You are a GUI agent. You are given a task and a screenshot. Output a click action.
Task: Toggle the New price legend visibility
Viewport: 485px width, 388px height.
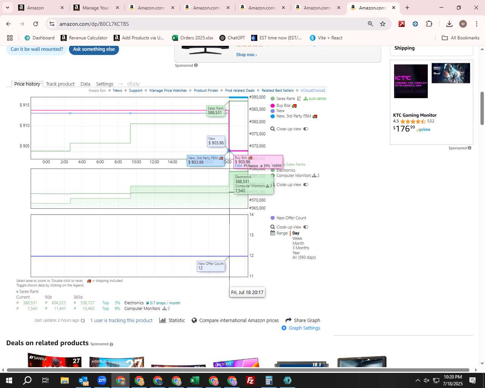click(x=277, y=111)
